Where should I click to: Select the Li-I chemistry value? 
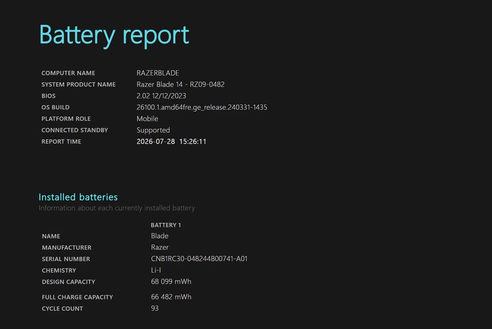pyautogui.click(x=156, y=270)
